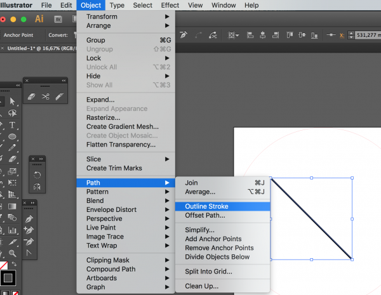
Task: Open the Effect menu
Action: (170, 5)
